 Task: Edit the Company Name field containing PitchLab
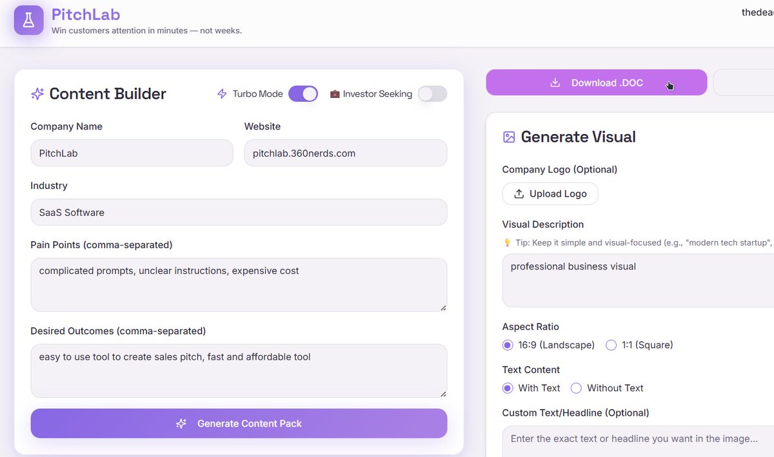(x=132, y=153)
